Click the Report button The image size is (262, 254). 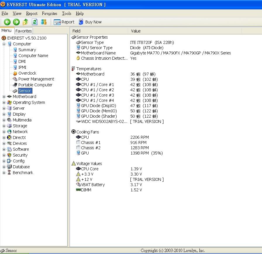64,22
